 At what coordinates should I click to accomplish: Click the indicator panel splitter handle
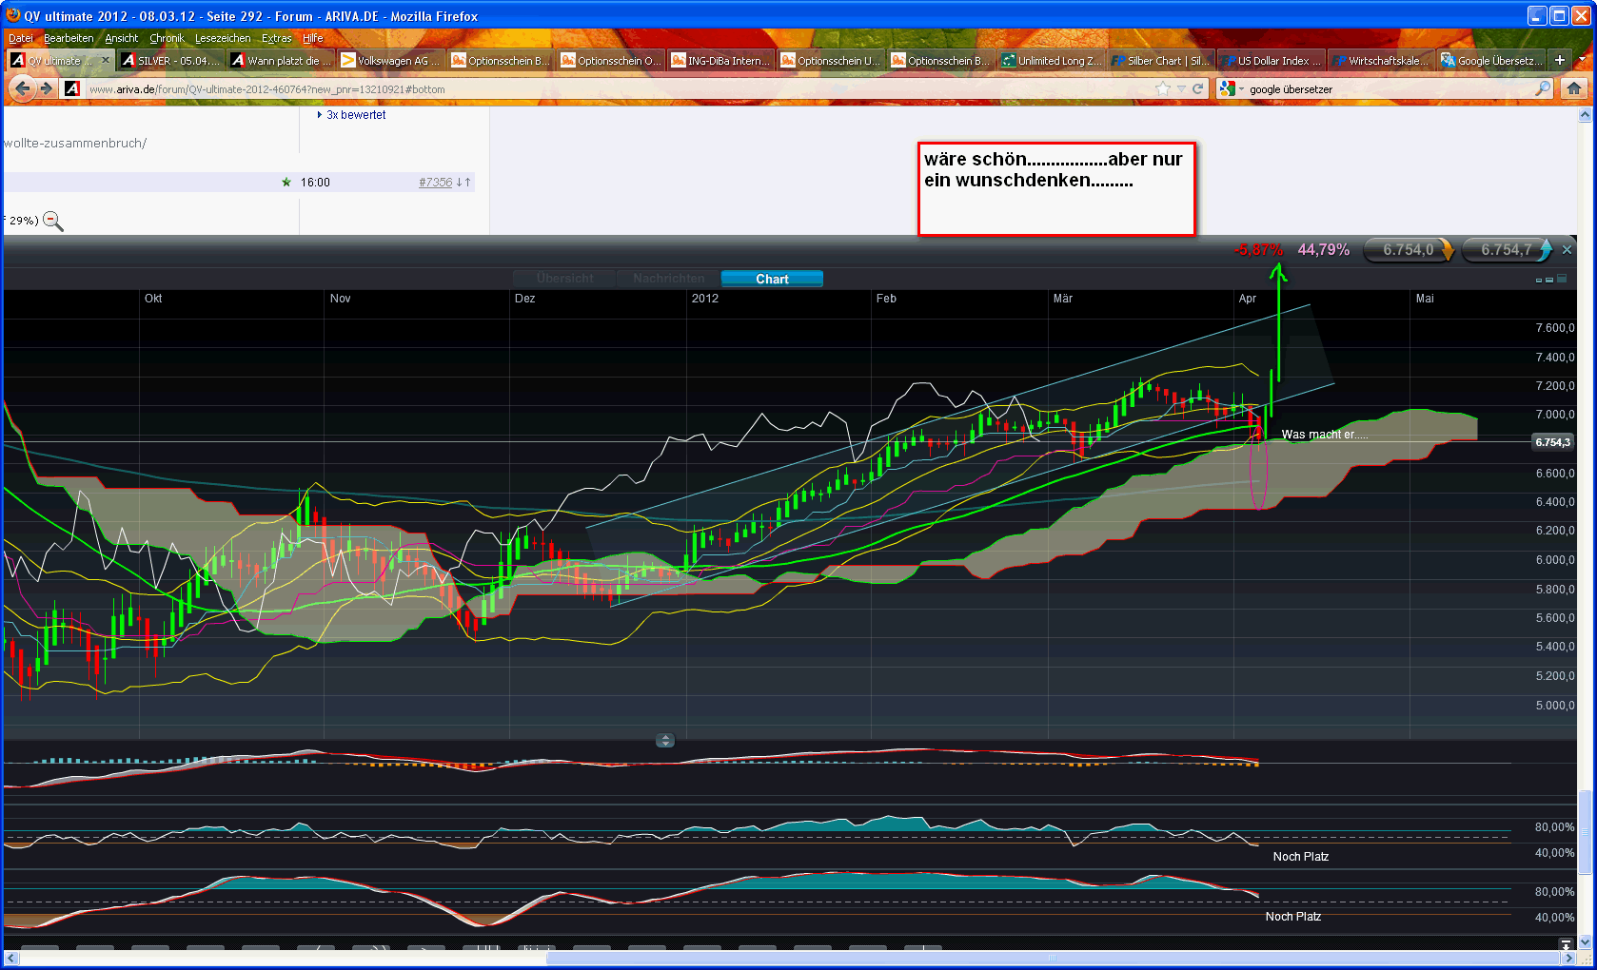tap(665, 740)
